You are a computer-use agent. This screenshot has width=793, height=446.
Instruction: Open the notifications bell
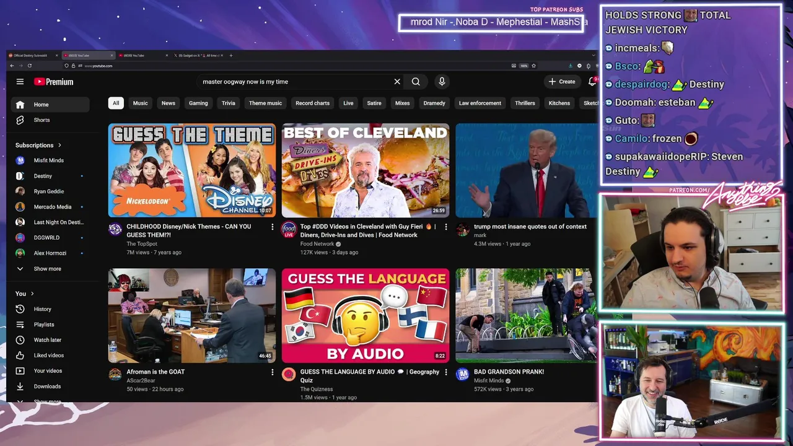pyautogui.click(x=592, y=82)
